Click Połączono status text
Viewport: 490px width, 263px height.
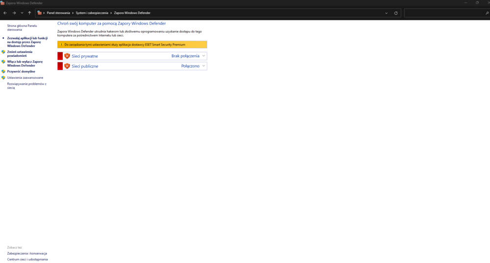[x=190, y=66]
